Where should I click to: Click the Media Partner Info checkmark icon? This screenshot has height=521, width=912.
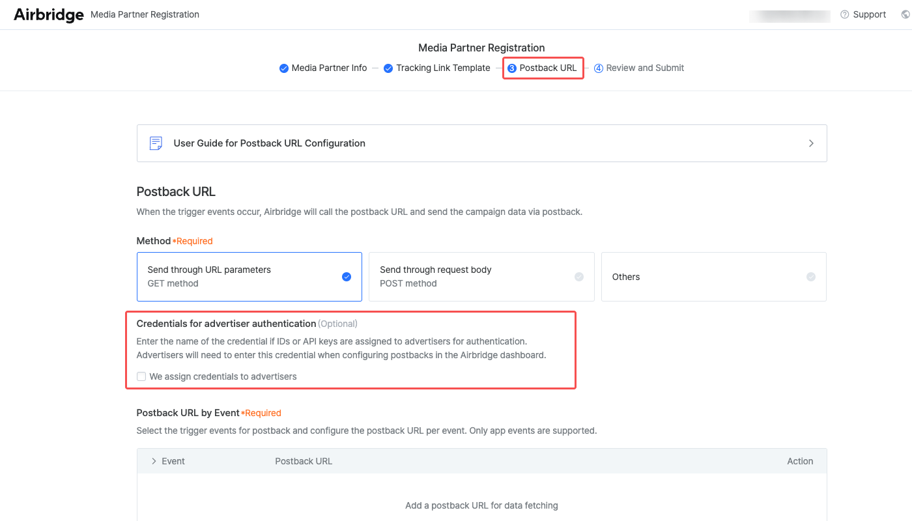point(283,68)
